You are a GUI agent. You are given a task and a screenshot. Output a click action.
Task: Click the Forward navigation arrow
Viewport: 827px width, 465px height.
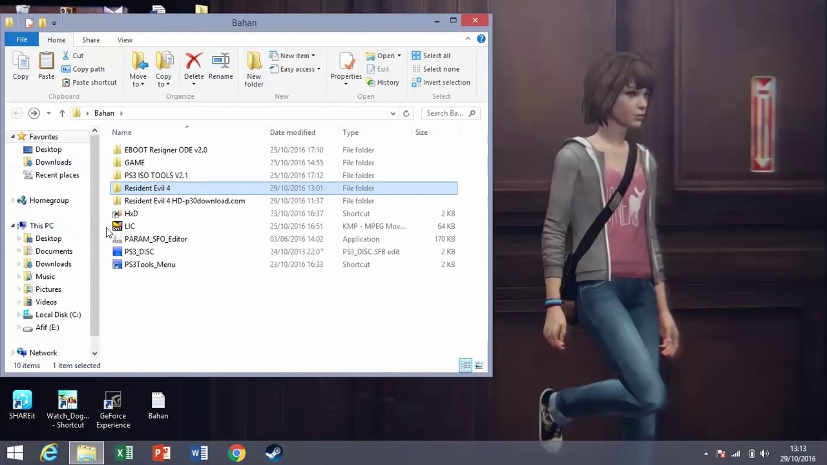pyautogui.click(x=34, y=113)
